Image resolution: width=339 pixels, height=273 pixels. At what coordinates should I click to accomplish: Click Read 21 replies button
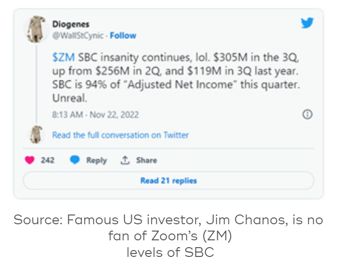coord(168,180)
